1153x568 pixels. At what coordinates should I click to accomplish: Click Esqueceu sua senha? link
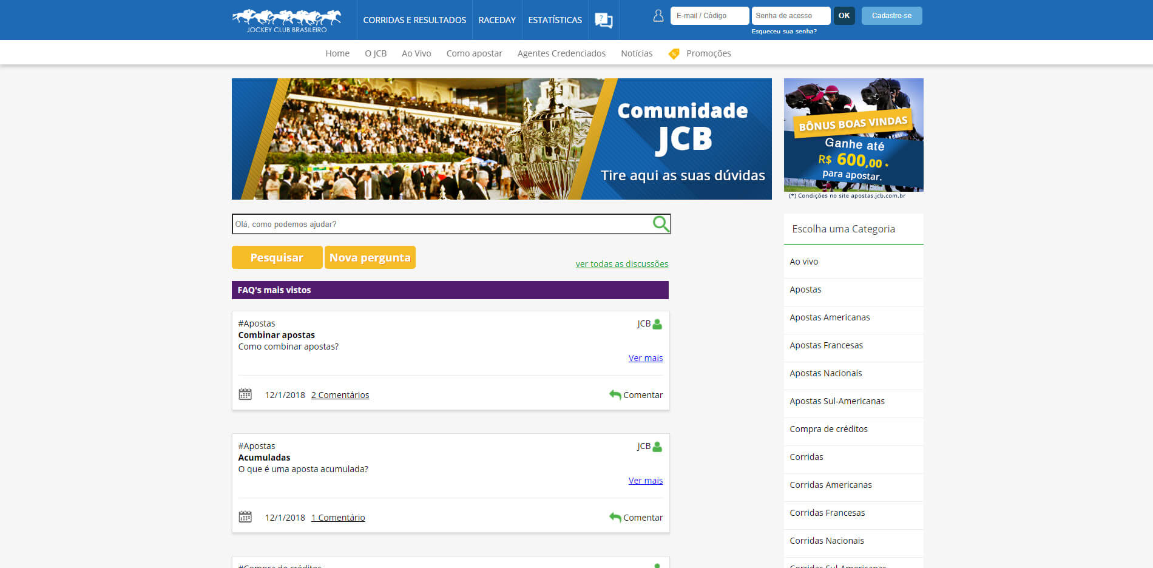point(784,32)
